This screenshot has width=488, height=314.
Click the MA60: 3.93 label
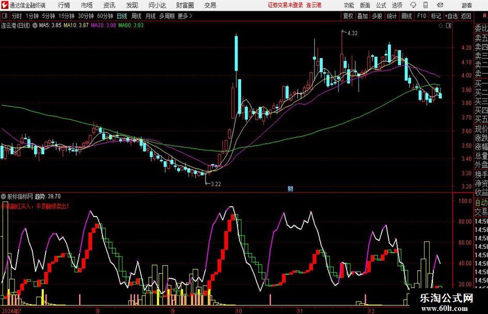tap(131, 25)
